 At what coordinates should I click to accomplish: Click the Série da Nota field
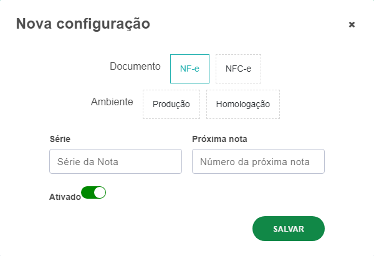(115, 161)
